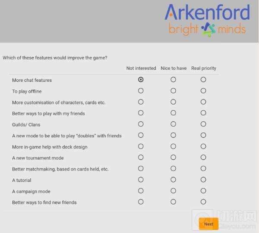Set More customisation of characters to Nice to have

[173, 102]
